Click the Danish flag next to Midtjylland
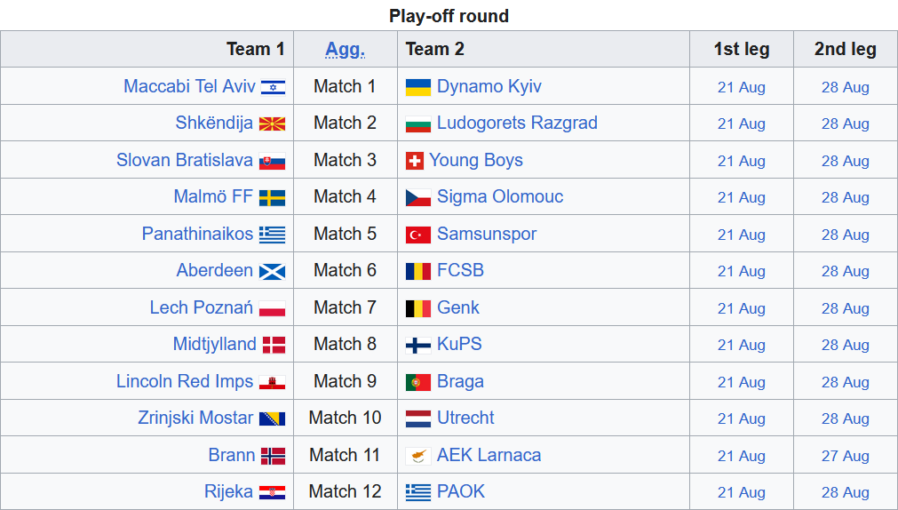This screenshot has height=510, width=898. [274, 345]
